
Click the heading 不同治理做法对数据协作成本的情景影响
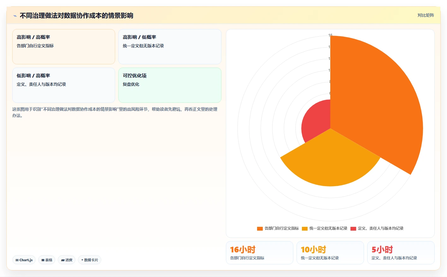(x=76, y=15)
